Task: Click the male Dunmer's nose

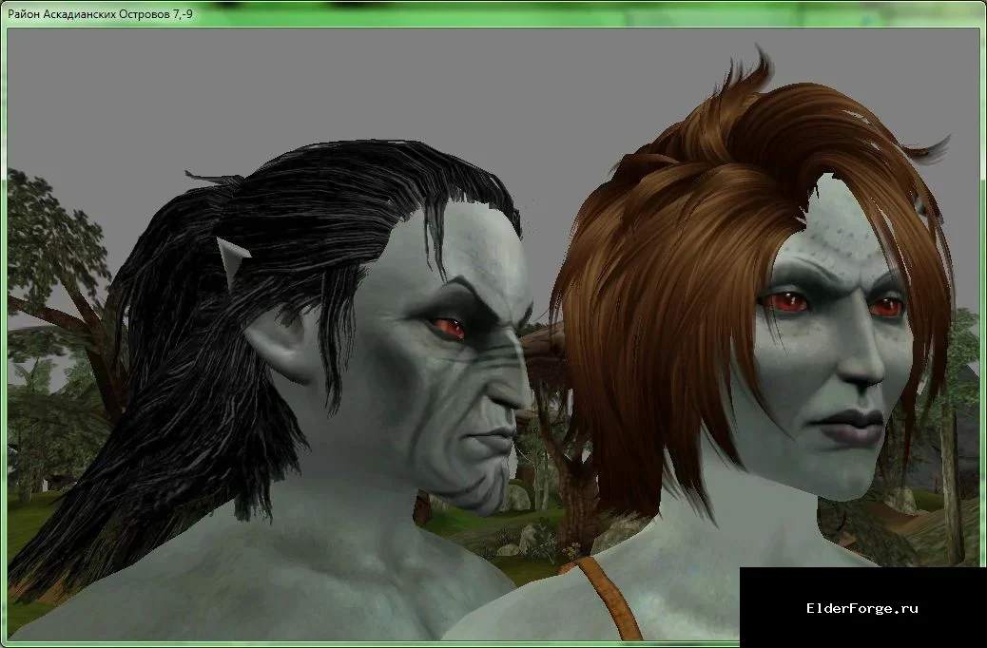Action: 512,387
